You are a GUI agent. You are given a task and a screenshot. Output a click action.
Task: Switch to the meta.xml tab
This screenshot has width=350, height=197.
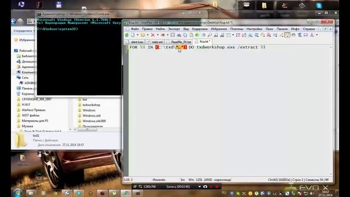click(x=155, y=42)
